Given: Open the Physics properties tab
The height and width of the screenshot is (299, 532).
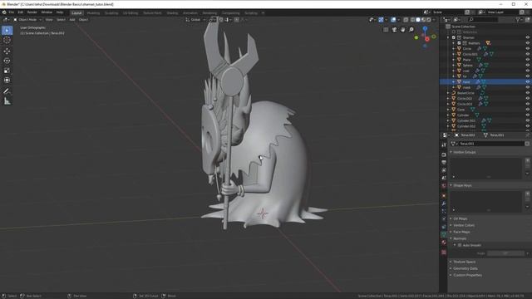Looking at the screenshot, I should pyautogui.click(x=444, y=219).
